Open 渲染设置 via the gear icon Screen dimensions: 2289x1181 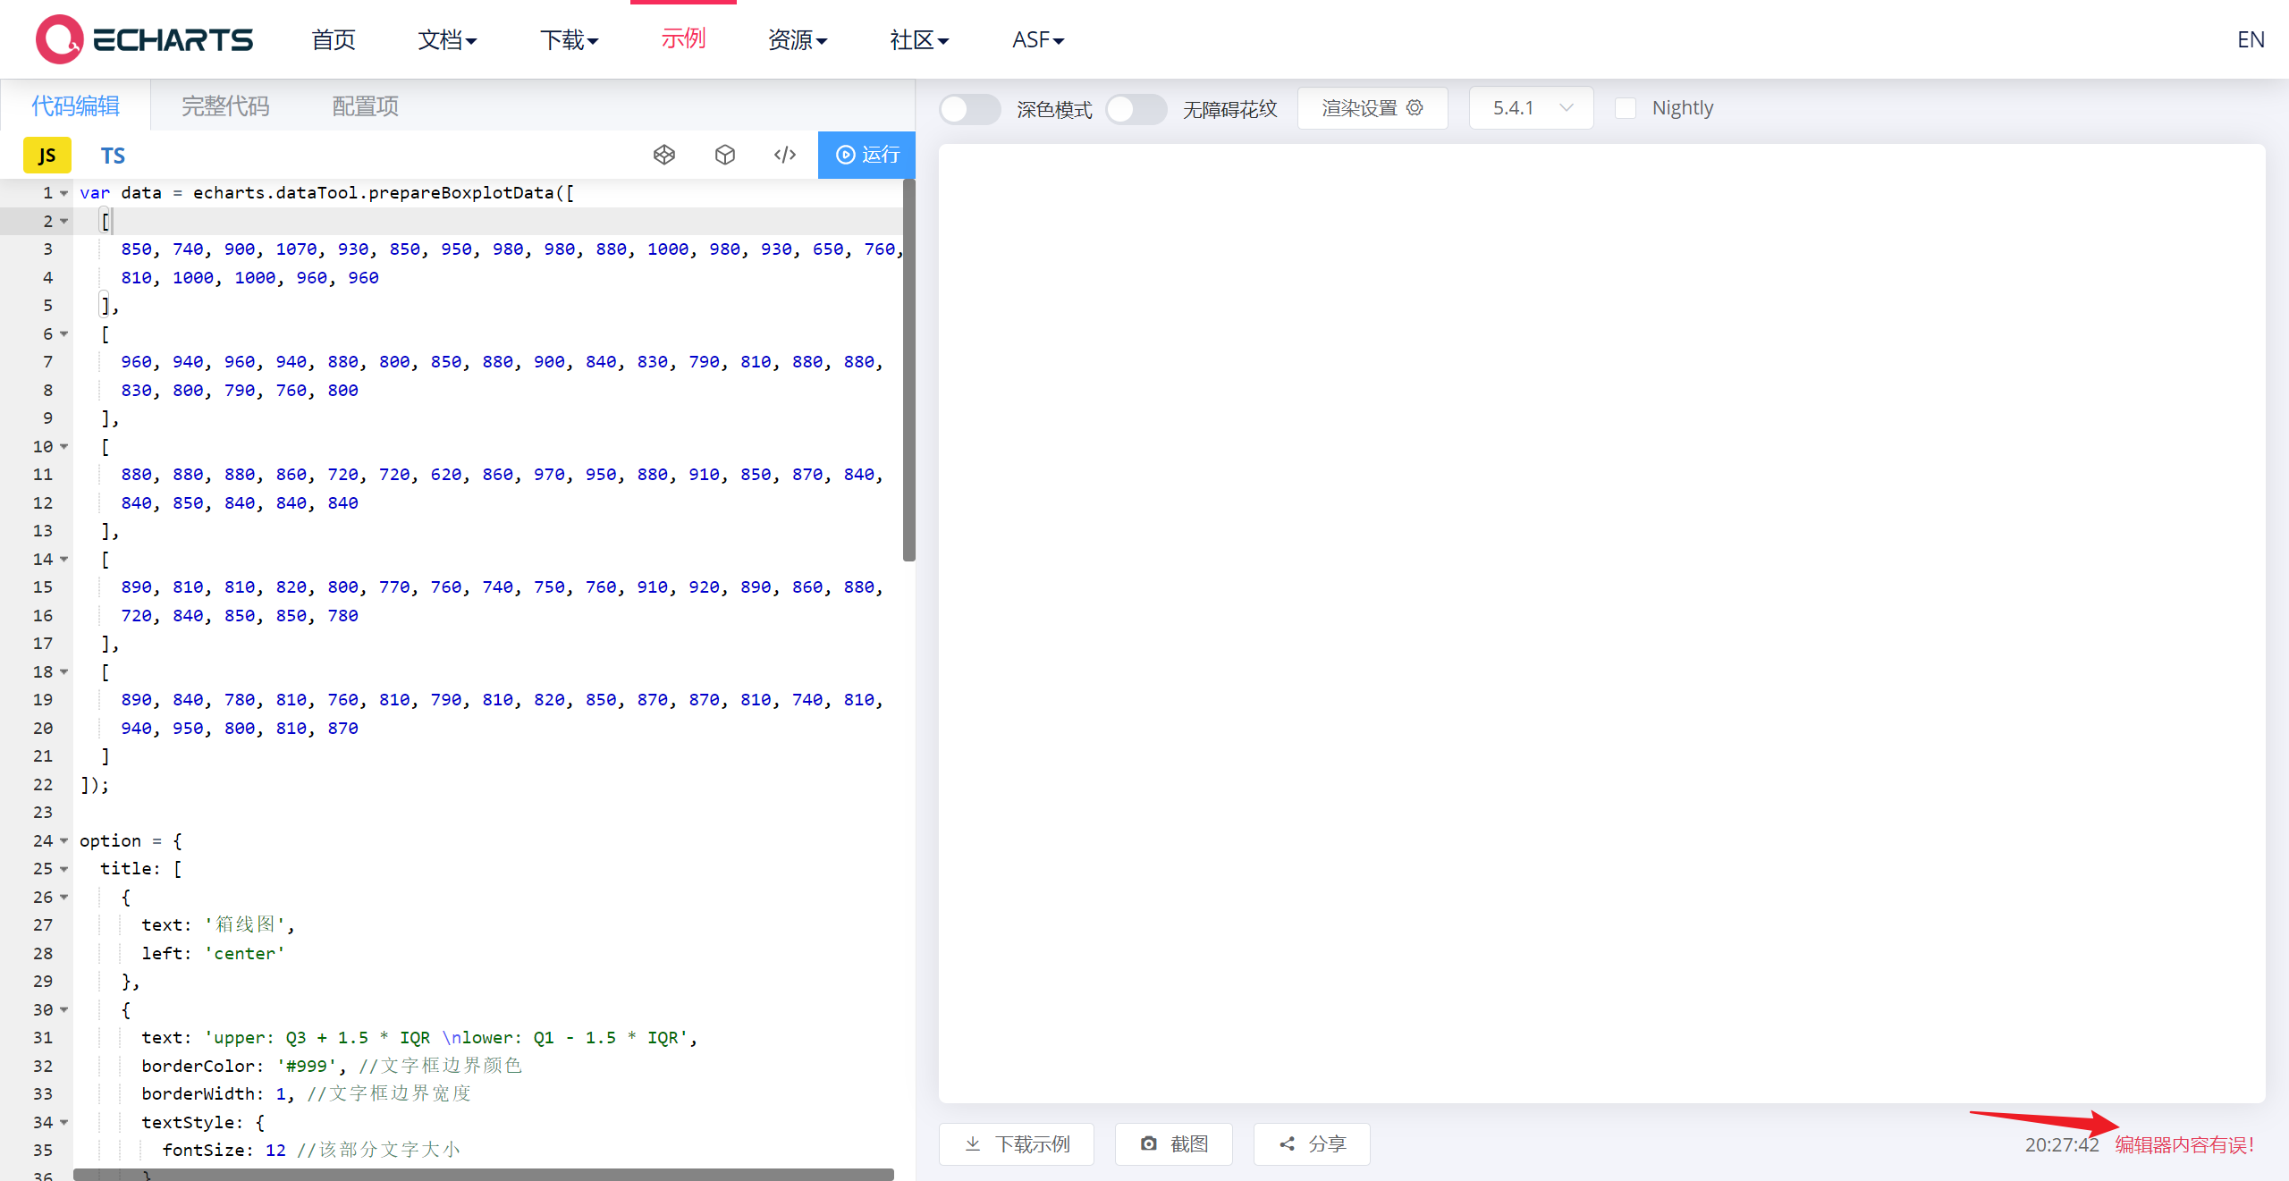pos(1415,107)
